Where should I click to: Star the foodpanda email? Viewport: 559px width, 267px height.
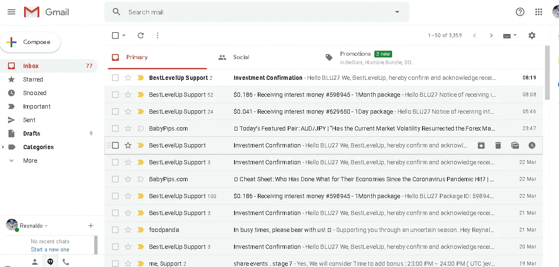tap(128, 230)
